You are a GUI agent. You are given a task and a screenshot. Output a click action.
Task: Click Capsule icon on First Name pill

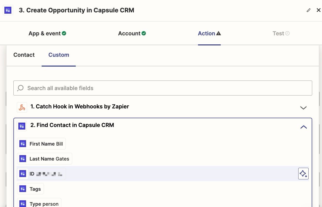coord(23,144)
